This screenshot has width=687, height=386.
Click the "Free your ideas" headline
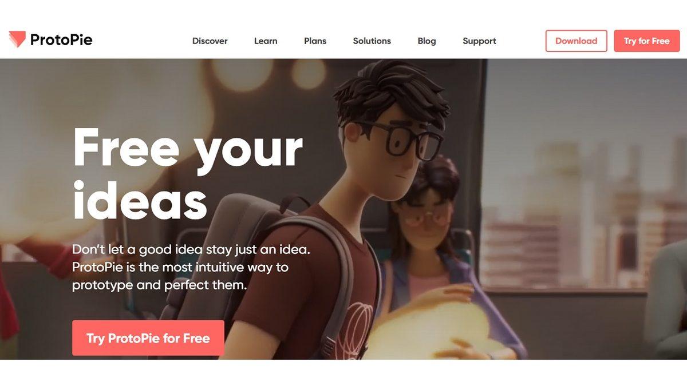pyautogui.click(x=188, y=174)
